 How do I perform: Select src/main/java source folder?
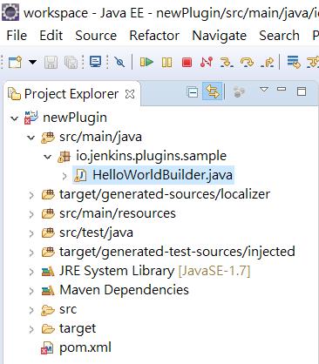tap(100, 137)
